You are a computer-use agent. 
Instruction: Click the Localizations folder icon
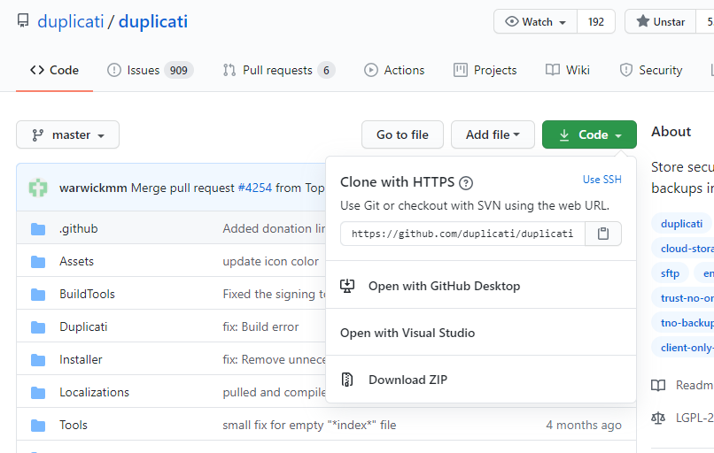(38, 393)
